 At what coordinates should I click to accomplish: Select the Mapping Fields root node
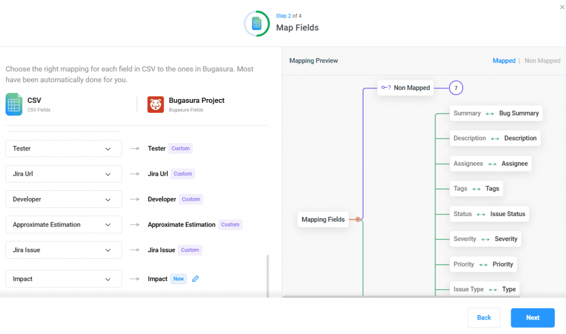coord(323,220)
